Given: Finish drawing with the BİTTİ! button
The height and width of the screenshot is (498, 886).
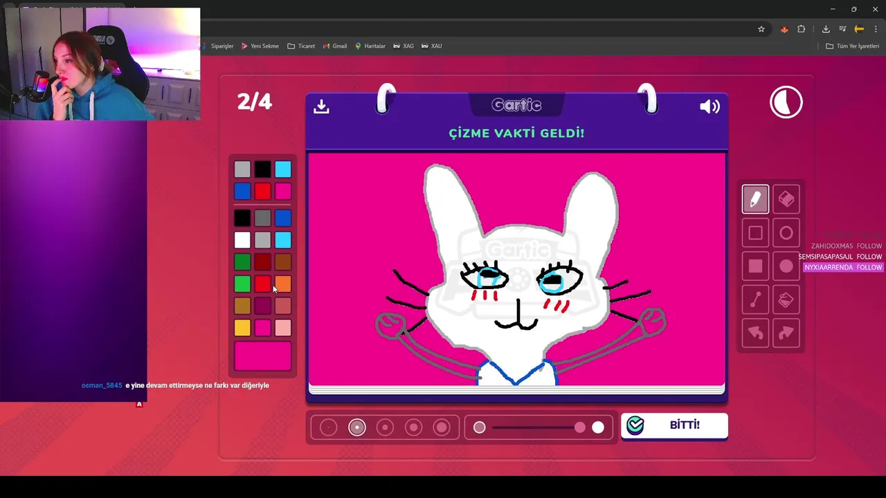Looking at the screenshot, I should [674, 425].
